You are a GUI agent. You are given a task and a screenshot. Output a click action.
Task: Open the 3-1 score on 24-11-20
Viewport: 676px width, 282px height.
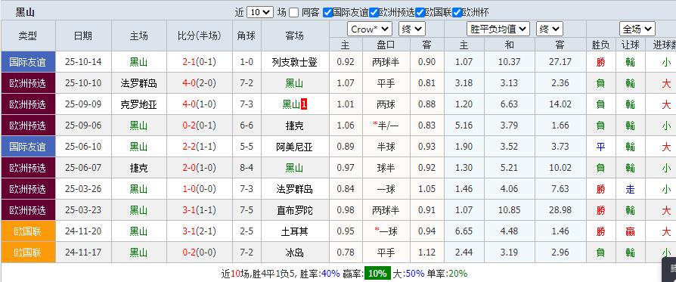(189, 231)
